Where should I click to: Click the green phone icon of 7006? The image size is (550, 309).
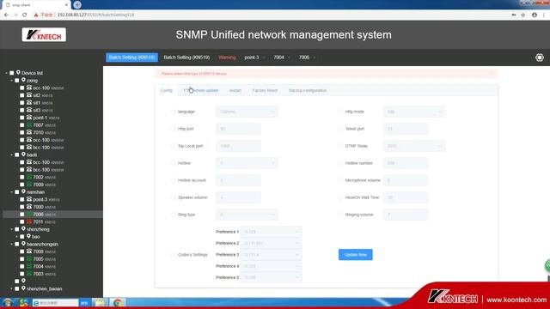coord(29,214)
